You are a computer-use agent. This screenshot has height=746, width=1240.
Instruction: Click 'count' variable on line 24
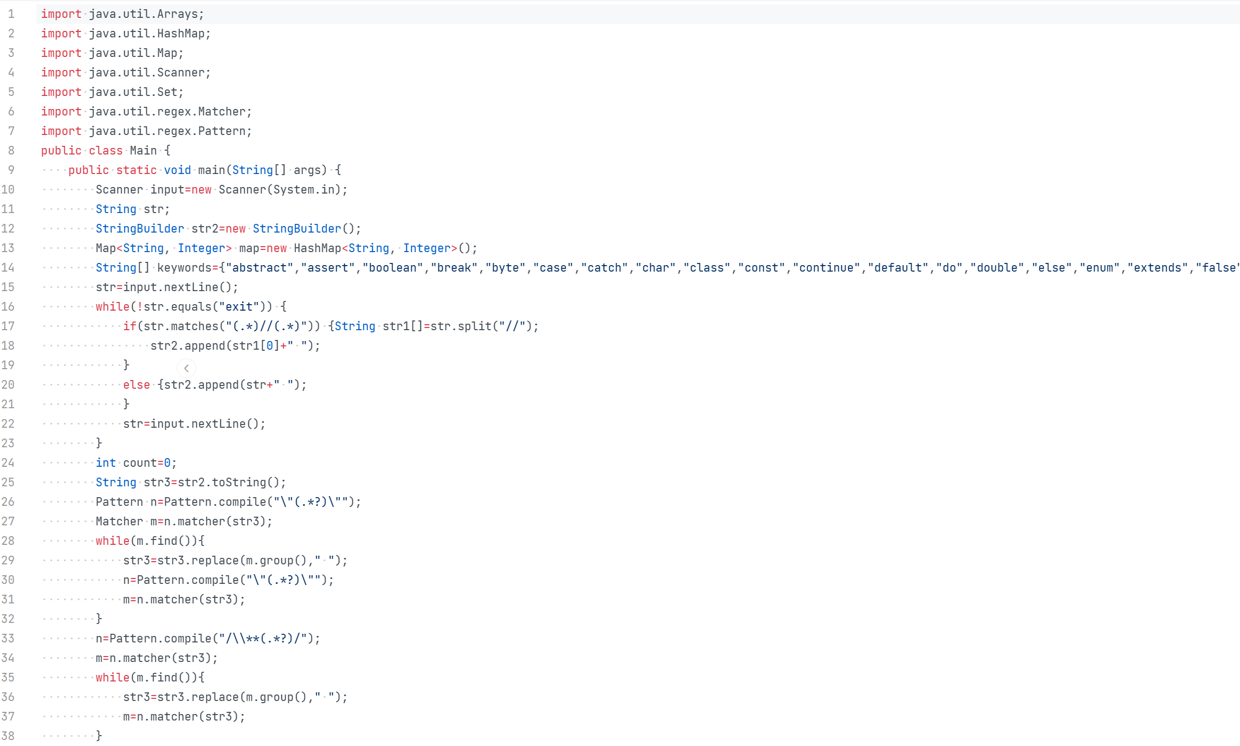click(x=140, y=463)
